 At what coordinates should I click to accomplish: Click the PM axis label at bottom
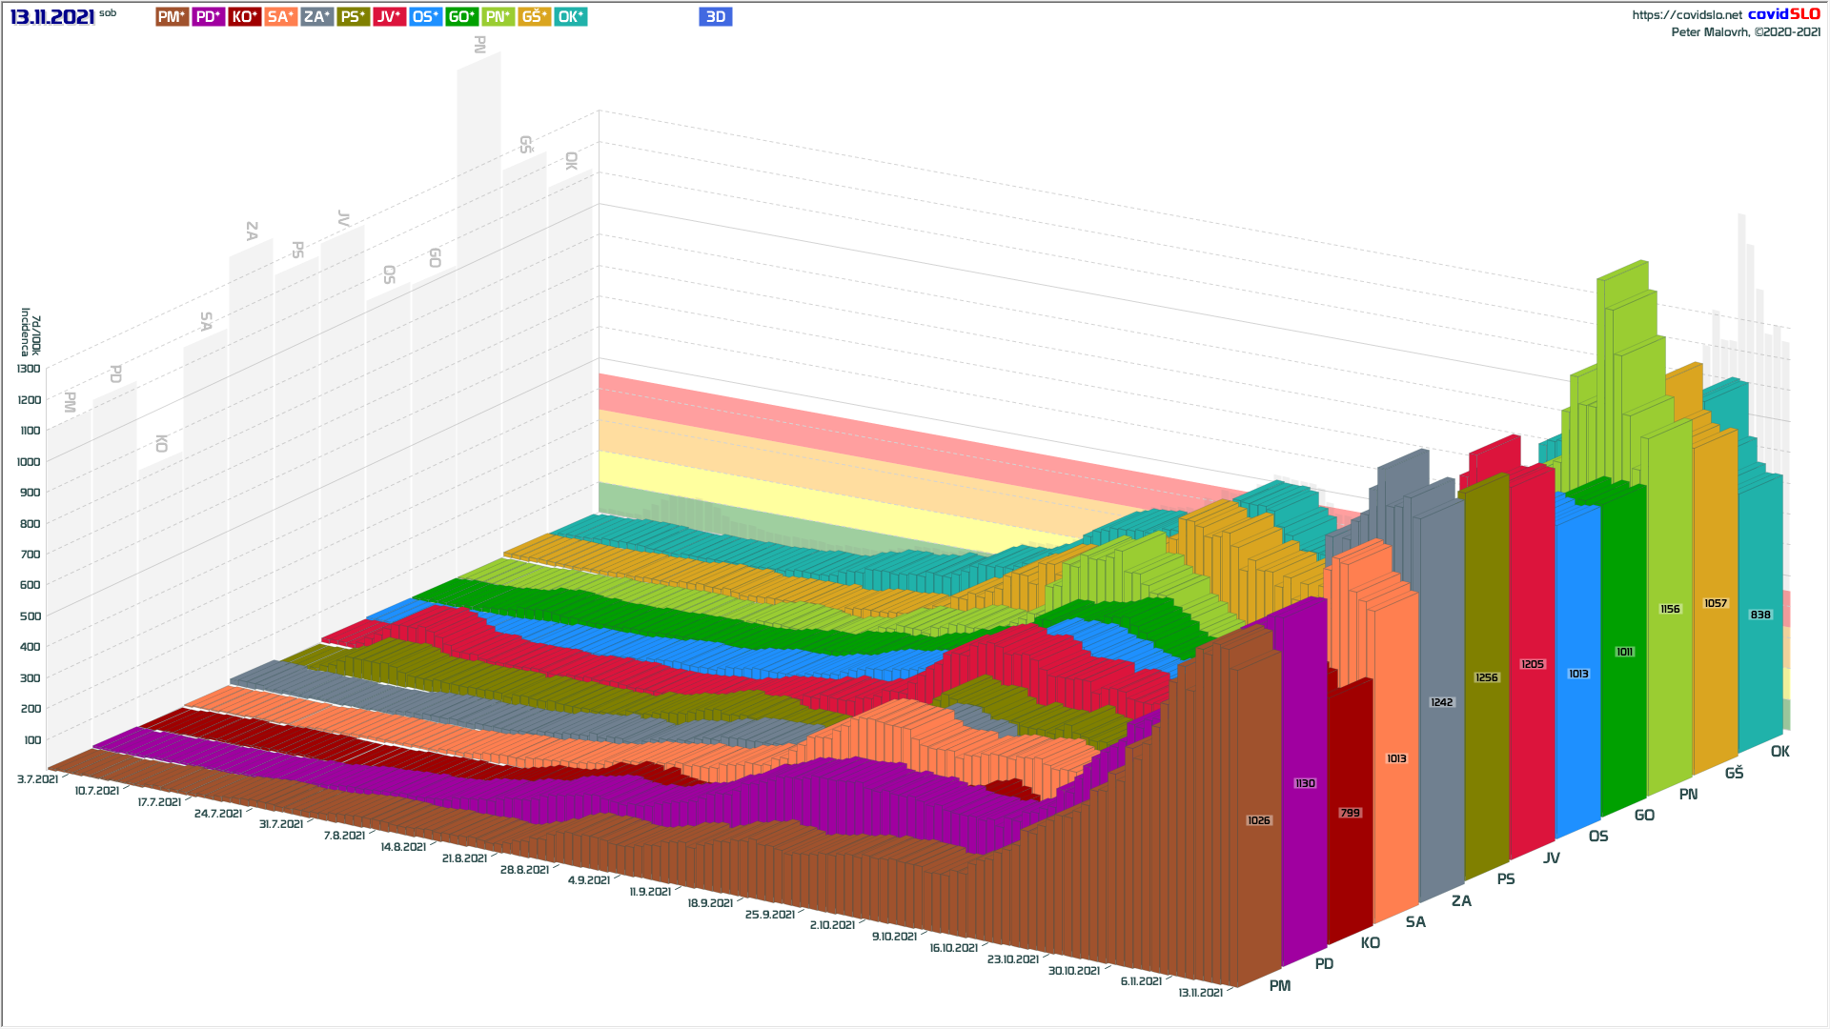(1279, 986)
